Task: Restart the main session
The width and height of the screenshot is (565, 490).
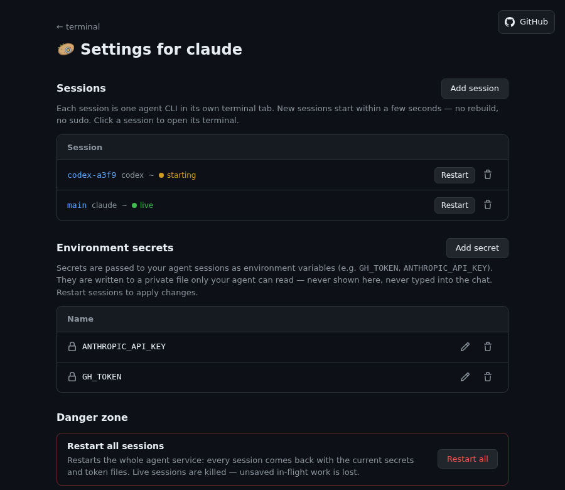Action: (x=455, y=205)
